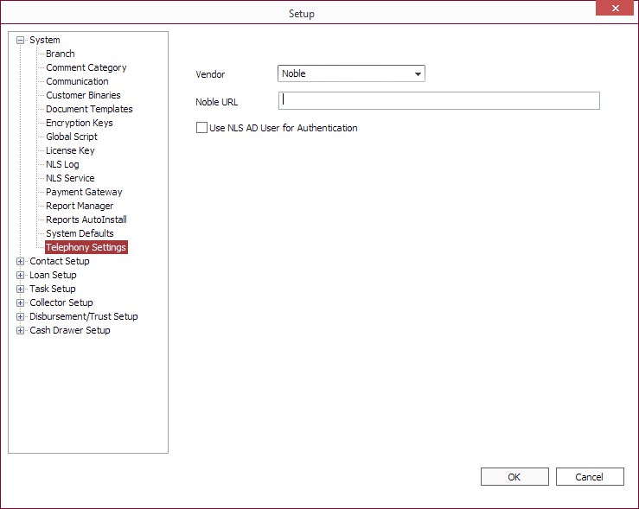The height and width of the screenshot is (509, 639).
Task: Click into the Noble URL field
Action: [x=439, y=100]
